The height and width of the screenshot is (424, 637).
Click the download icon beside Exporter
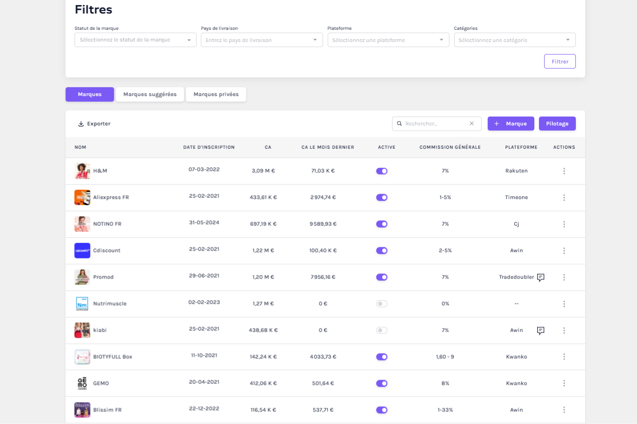(81, 124)
